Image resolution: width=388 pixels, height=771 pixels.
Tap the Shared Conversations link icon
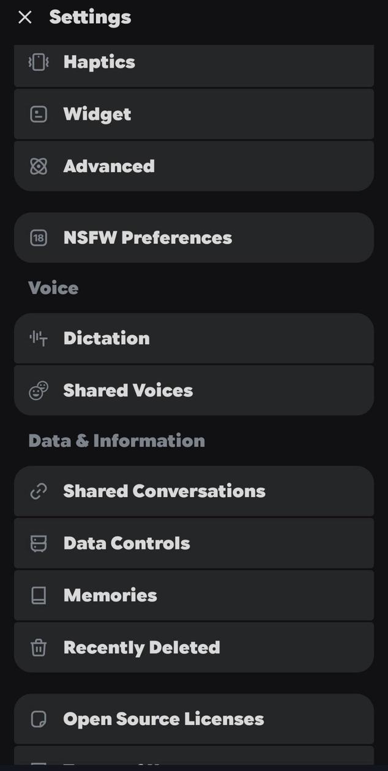click(x=39, y=491)
